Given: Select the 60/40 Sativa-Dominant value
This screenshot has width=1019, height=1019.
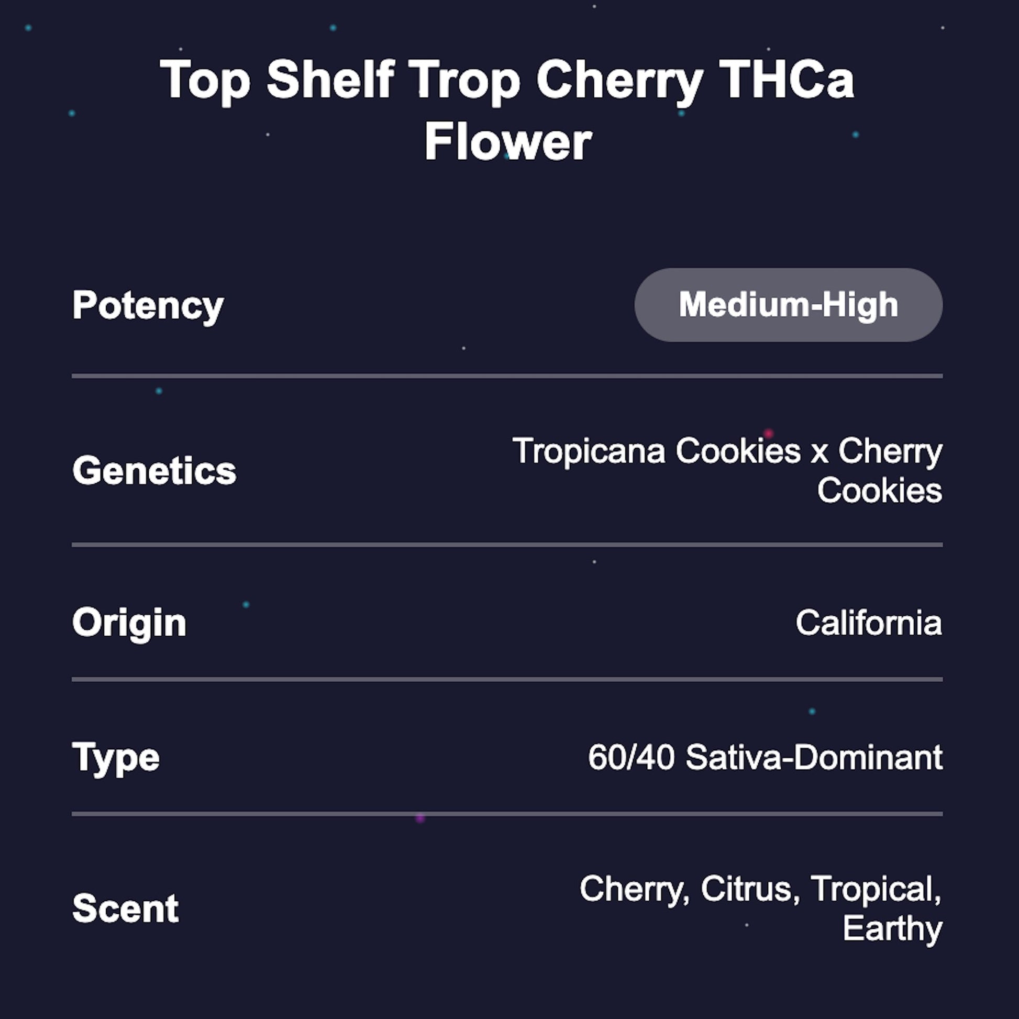Looking at the screenshot, I should point(765,757).
